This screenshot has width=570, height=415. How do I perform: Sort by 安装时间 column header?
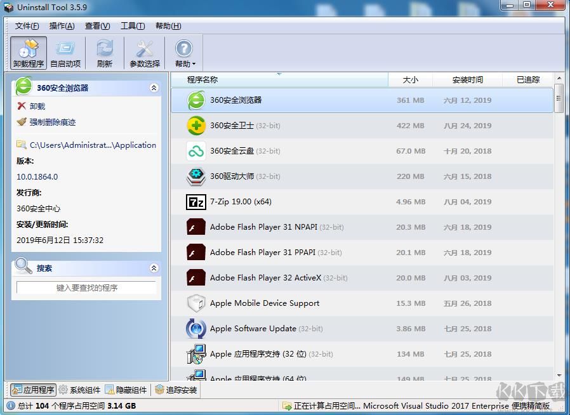[467, 79]
